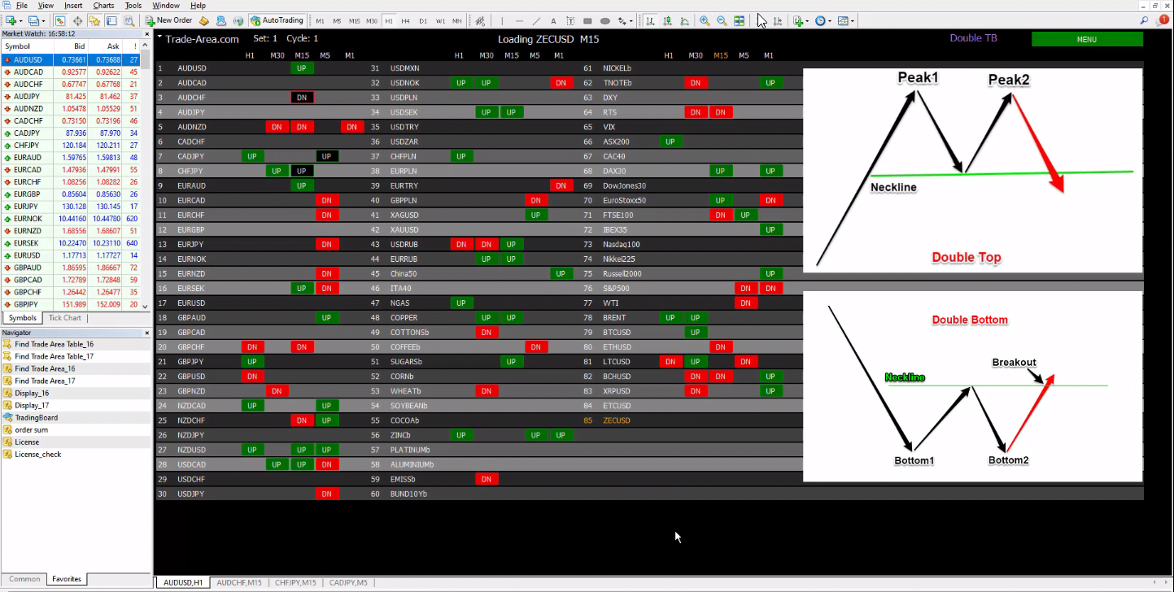
Task: Expand the Profiles dropdown arrow
Action: [x=43, y=21]
